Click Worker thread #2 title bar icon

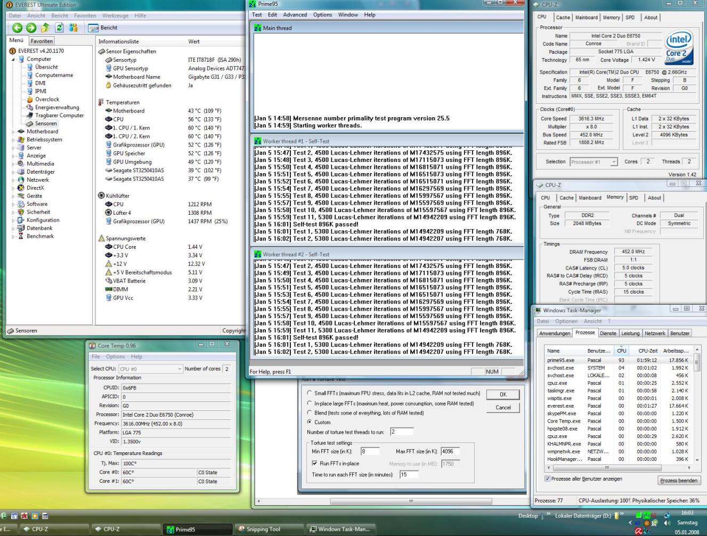(258, 254)
